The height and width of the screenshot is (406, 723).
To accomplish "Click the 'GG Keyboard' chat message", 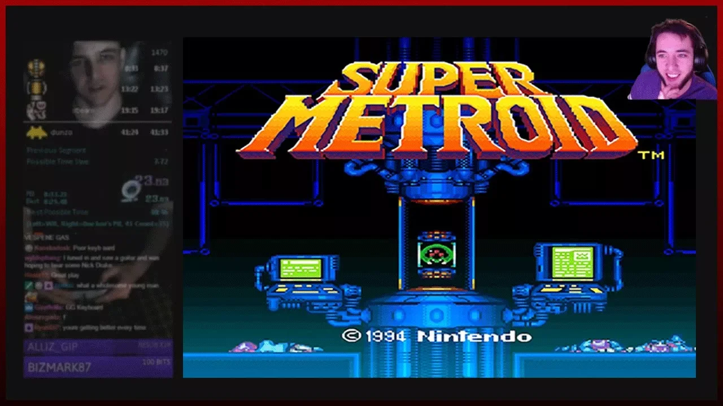I will (85, 307).
